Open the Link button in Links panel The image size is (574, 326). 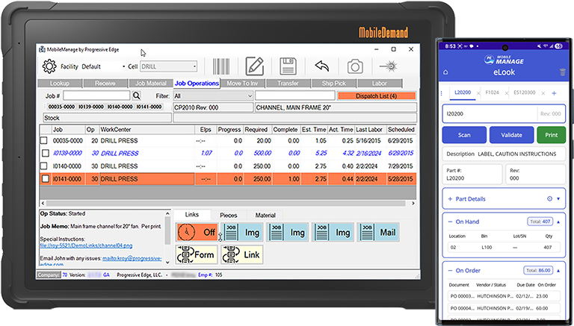(x=242, y=254)
